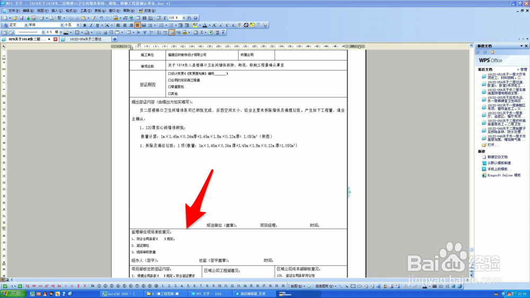
Task: Open the font name dropdown showing 宋体
Action: coord(62,25)
